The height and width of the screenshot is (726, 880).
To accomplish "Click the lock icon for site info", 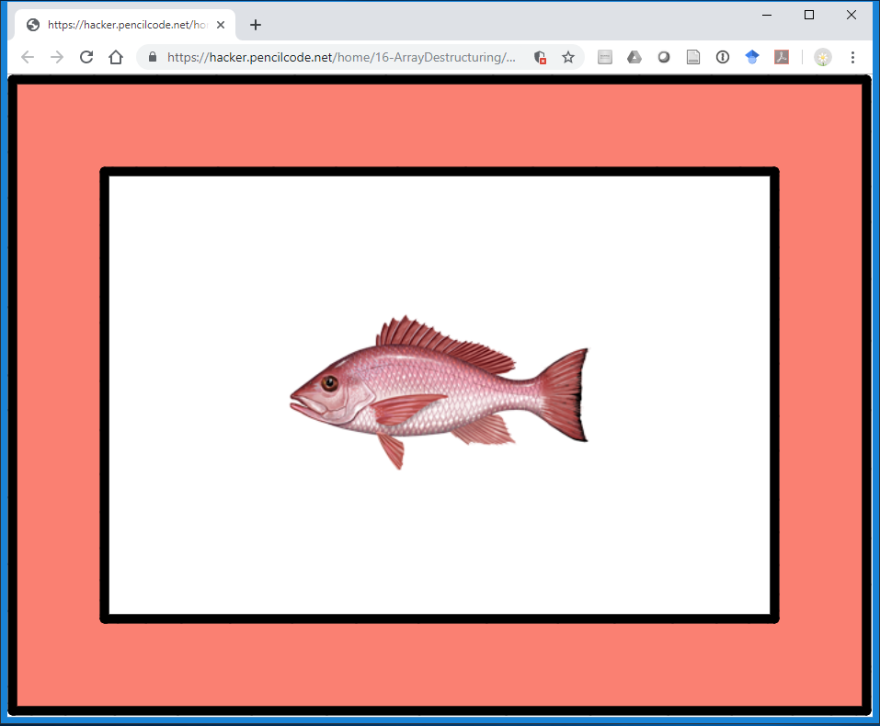I will (x=154, y=57).
